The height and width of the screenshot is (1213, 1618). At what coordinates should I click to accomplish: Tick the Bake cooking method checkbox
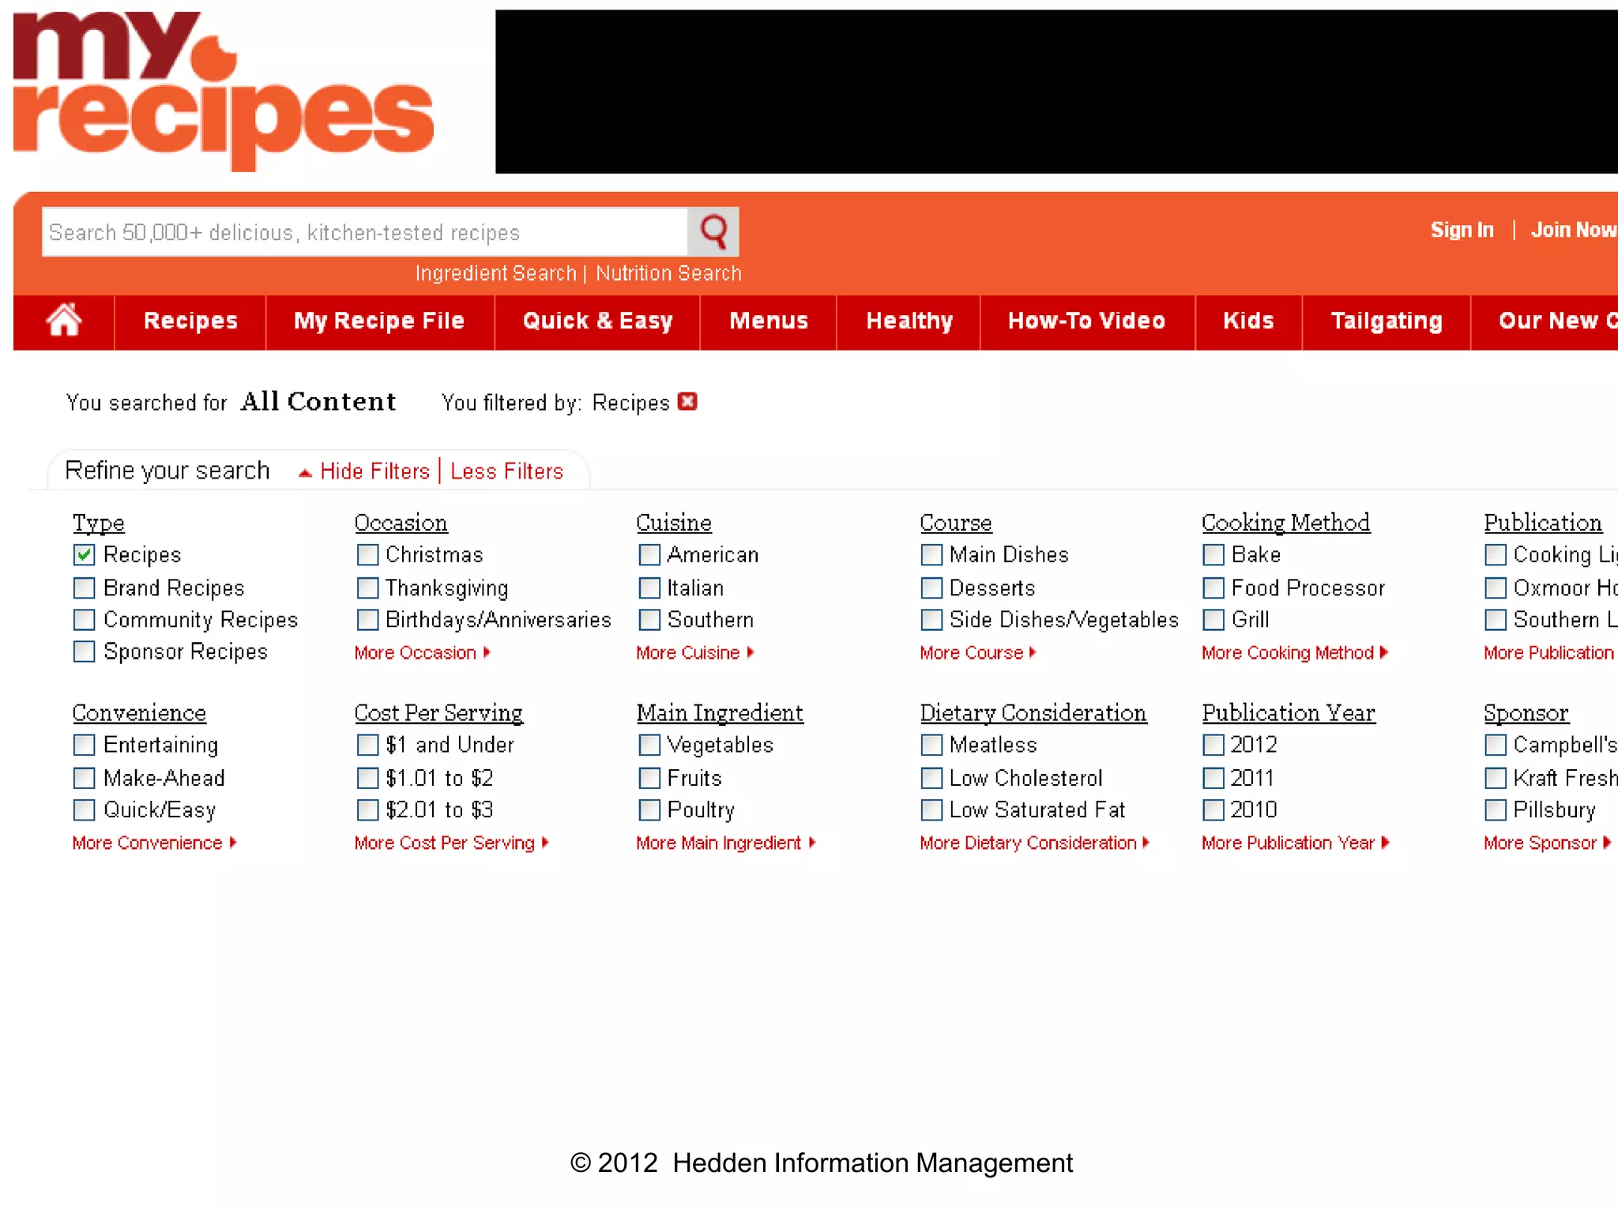pos(1213,555)
